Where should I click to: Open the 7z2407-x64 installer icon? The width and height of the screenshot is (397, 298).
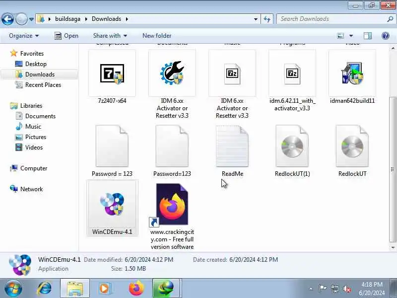coord(112,74)
